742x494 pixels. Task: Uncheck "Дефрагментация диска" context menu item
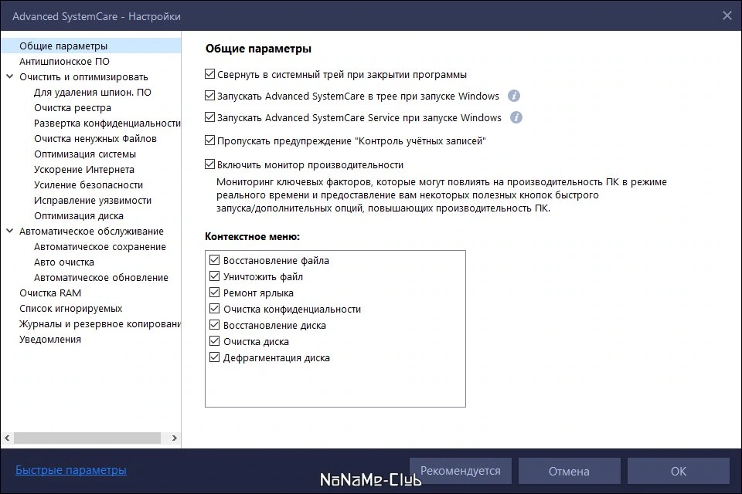pos(214,357)
